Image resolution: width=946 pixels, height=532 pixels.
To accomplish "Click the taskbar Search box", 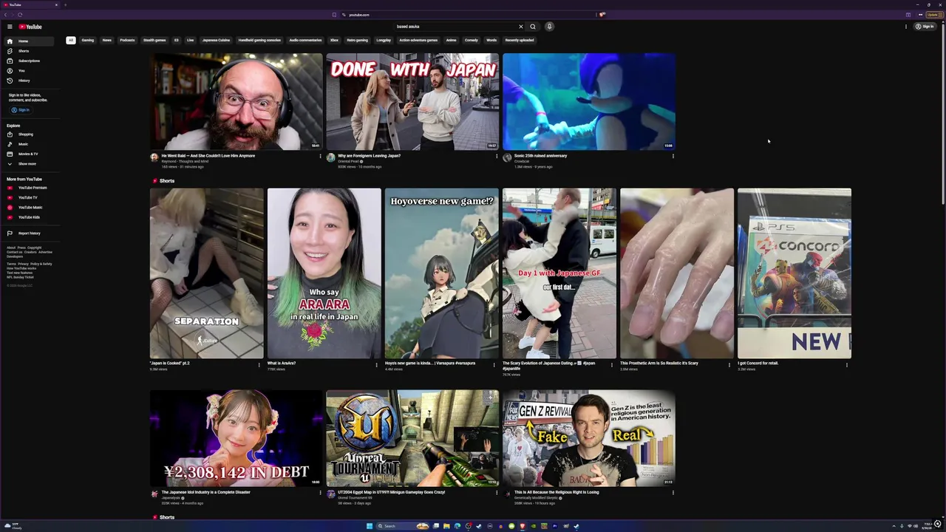I will coord(403,526).
